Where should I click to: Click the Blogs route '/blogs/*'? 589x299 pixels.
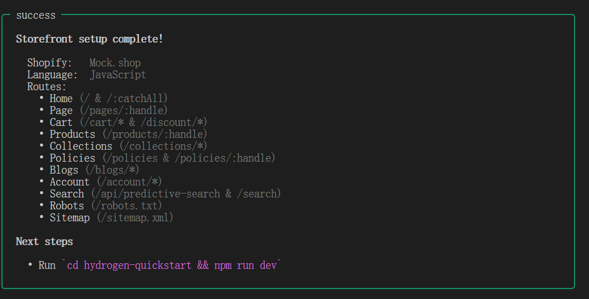112,170
